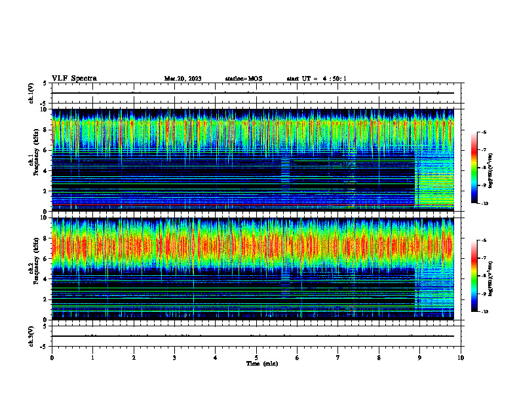Click the "ch.1(V)" axis label at top
Image resolution: width=519 pixels, height=401 pixels.
(31, 93)
